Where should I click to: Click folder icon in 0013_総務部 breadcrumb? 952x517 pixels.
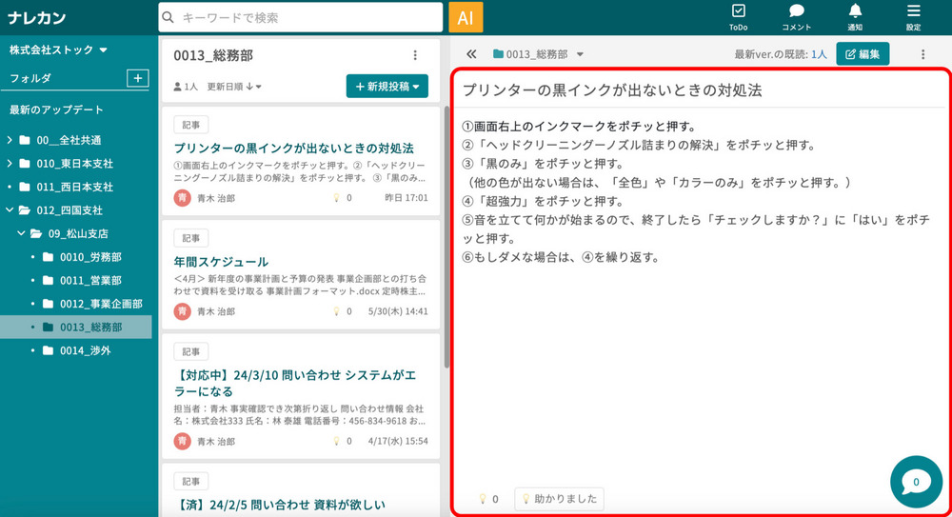pos(499,54)
